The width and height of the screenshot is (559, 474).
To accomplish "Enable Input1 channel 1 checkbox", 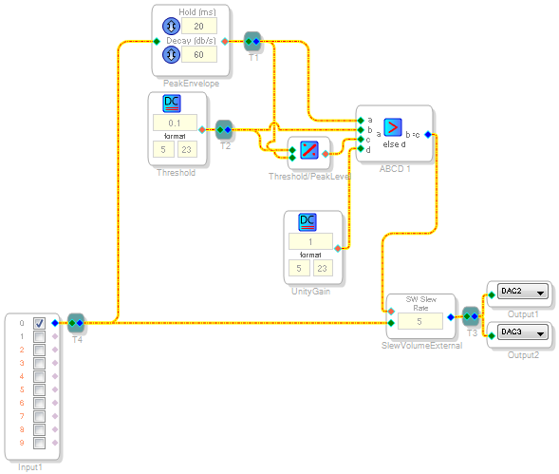I will pyautogui.click(x=39, y=336).
